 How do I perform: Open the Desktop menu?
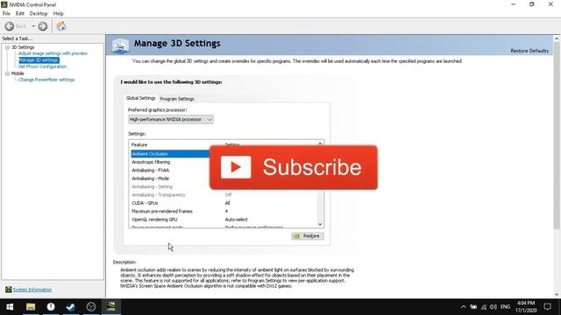click(39, 14)
